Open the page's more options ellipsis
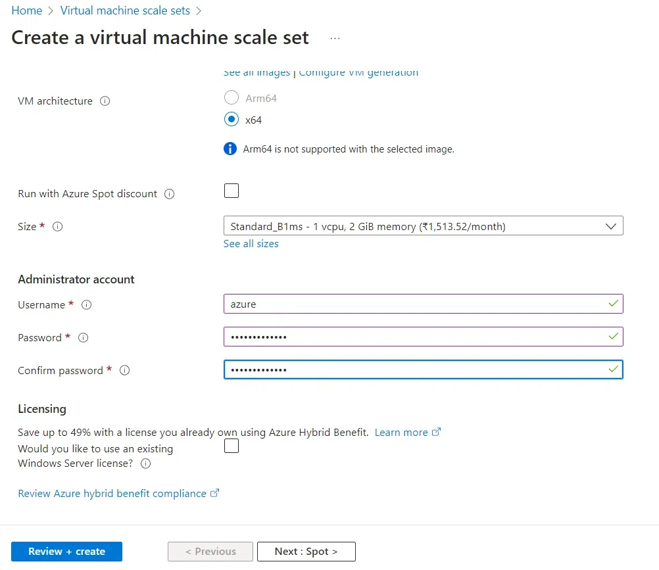The width and height of the screenshot is (659, 570). [x=335, y=38]
